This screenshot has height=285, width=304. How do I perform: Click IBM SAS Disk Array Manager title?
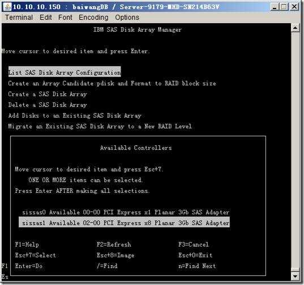click(x=137, y=29)
